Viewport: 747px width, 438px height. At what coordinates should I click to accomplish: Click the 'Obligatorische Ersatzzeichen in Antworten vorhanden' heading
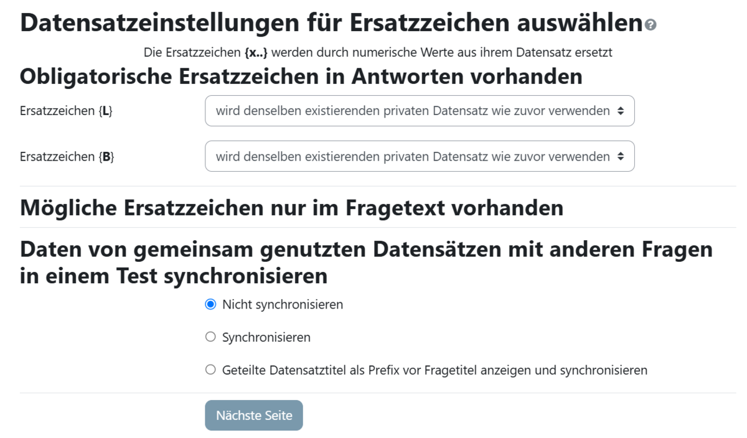coord(301,77)
